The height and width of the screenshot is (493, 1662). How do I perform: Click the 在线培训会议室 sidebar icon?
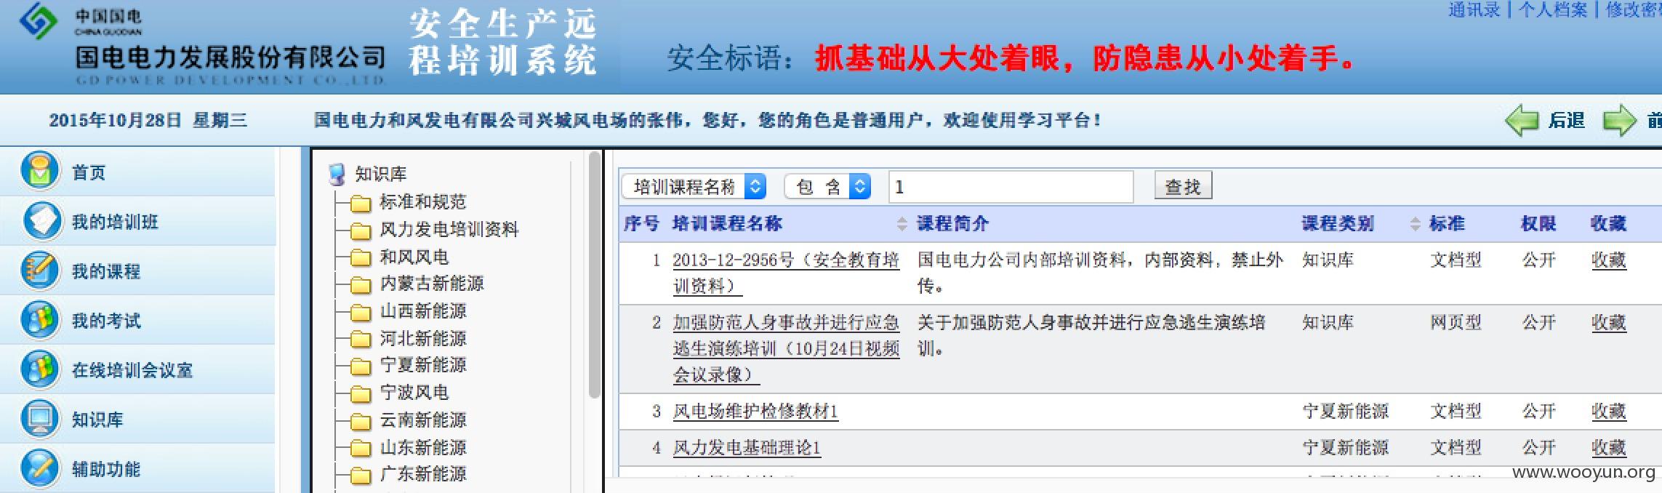pyautogui.click(x=40, y=369)
